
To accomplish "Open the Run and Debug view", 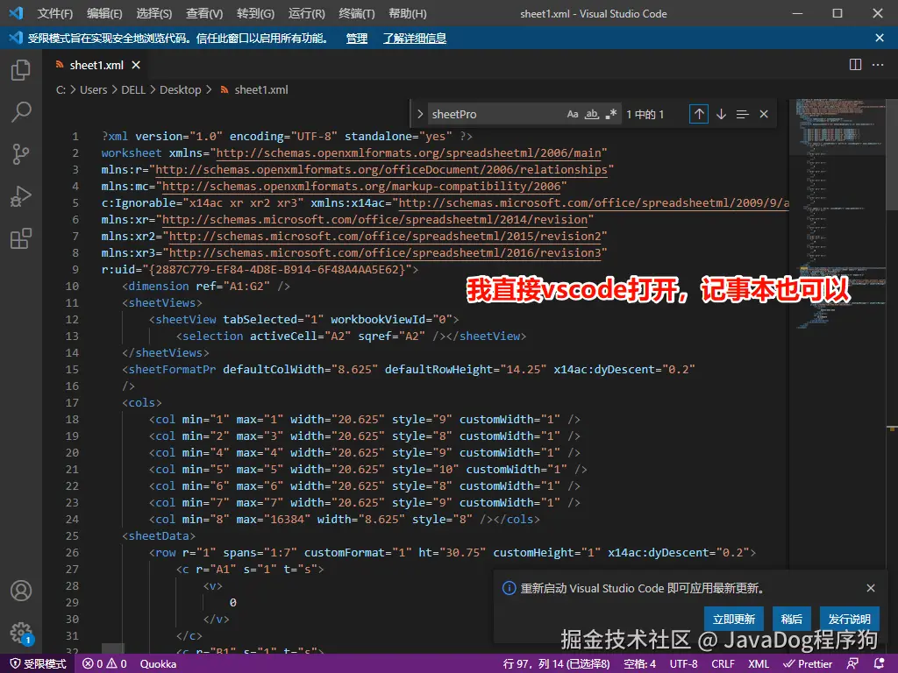I will click(21, 196).
